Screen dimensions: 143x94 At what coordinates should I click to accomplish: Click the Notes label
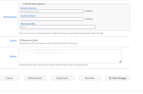point(13,56)
